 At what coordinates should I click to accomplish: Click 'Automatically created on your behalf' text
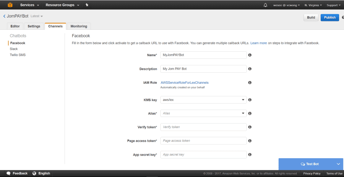pyautogui.click(x=183, y=88)
